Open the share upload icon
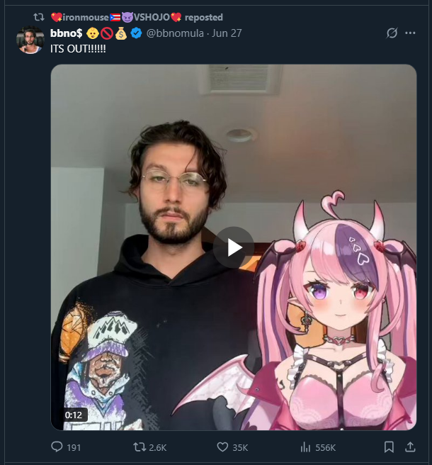This screenshot has height=465, width=432. coord(410,447)
